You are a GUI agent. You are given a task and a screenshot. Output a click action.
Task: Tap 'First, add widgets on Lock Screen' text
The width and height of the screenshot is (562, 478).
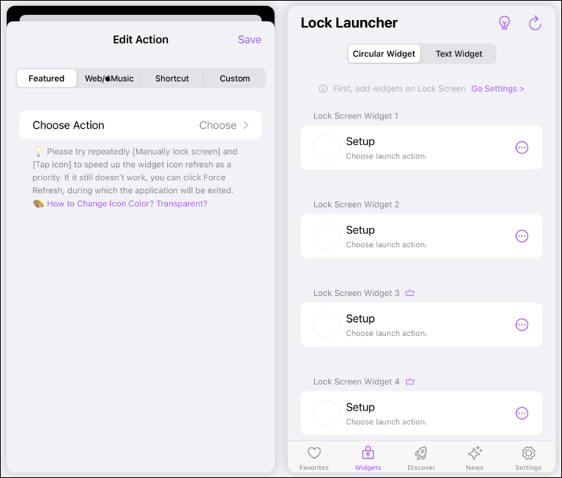(x=399, y=89)
